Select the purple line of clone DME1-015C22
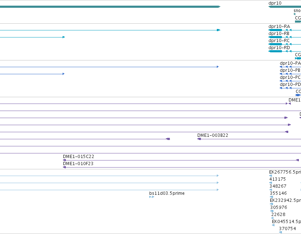The image size is (301, 234). pos(181,160)
